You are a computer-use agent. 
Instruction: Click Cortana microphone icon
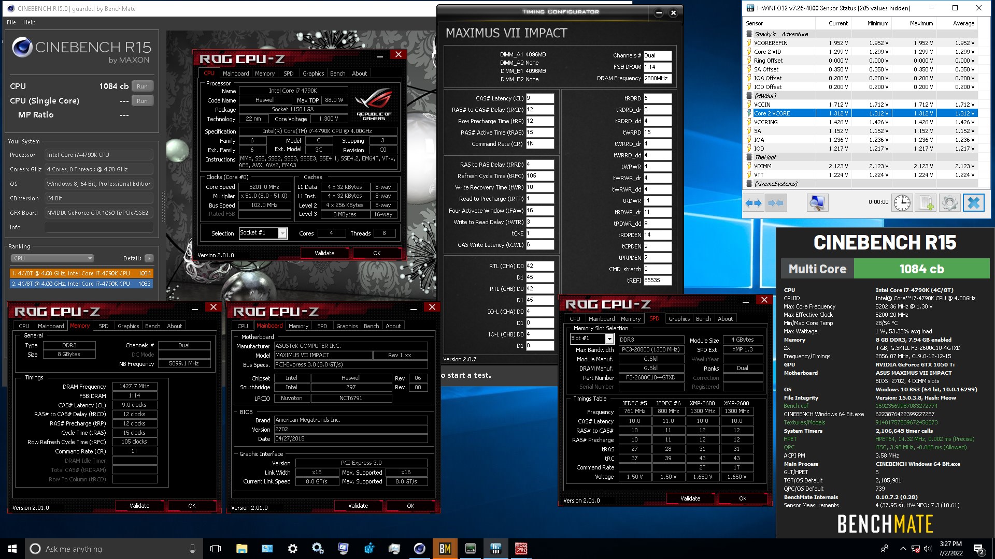pyautogui.click(x=192, y=549)
